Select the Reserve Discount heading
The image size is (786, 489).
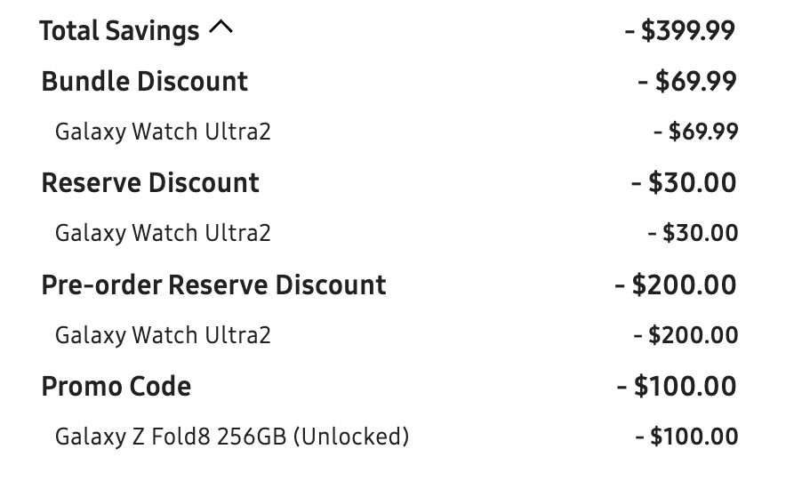click(x=150, y=182)
